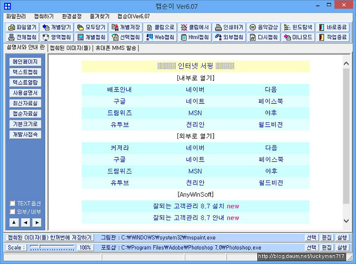Click 선택 button for 포토샵 path
The width and height of the screenshot is (356, 264).
click(x=311, y=248)
